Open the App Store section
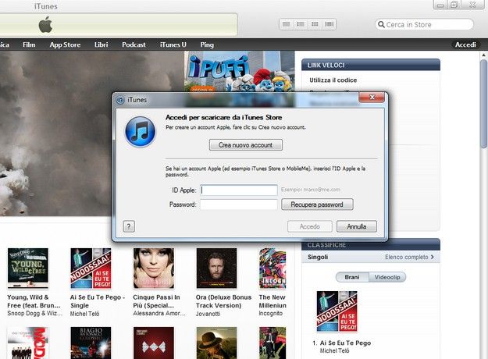Image resolution: width=488 pixels, height=359 pixels. point(65,44)
